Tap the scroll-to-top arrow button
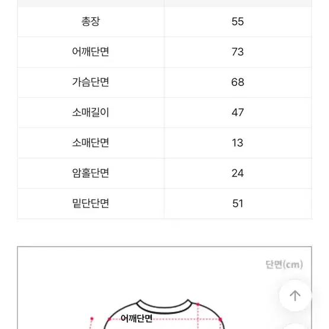This screenshot has height=329, width=329. point(295,295)
